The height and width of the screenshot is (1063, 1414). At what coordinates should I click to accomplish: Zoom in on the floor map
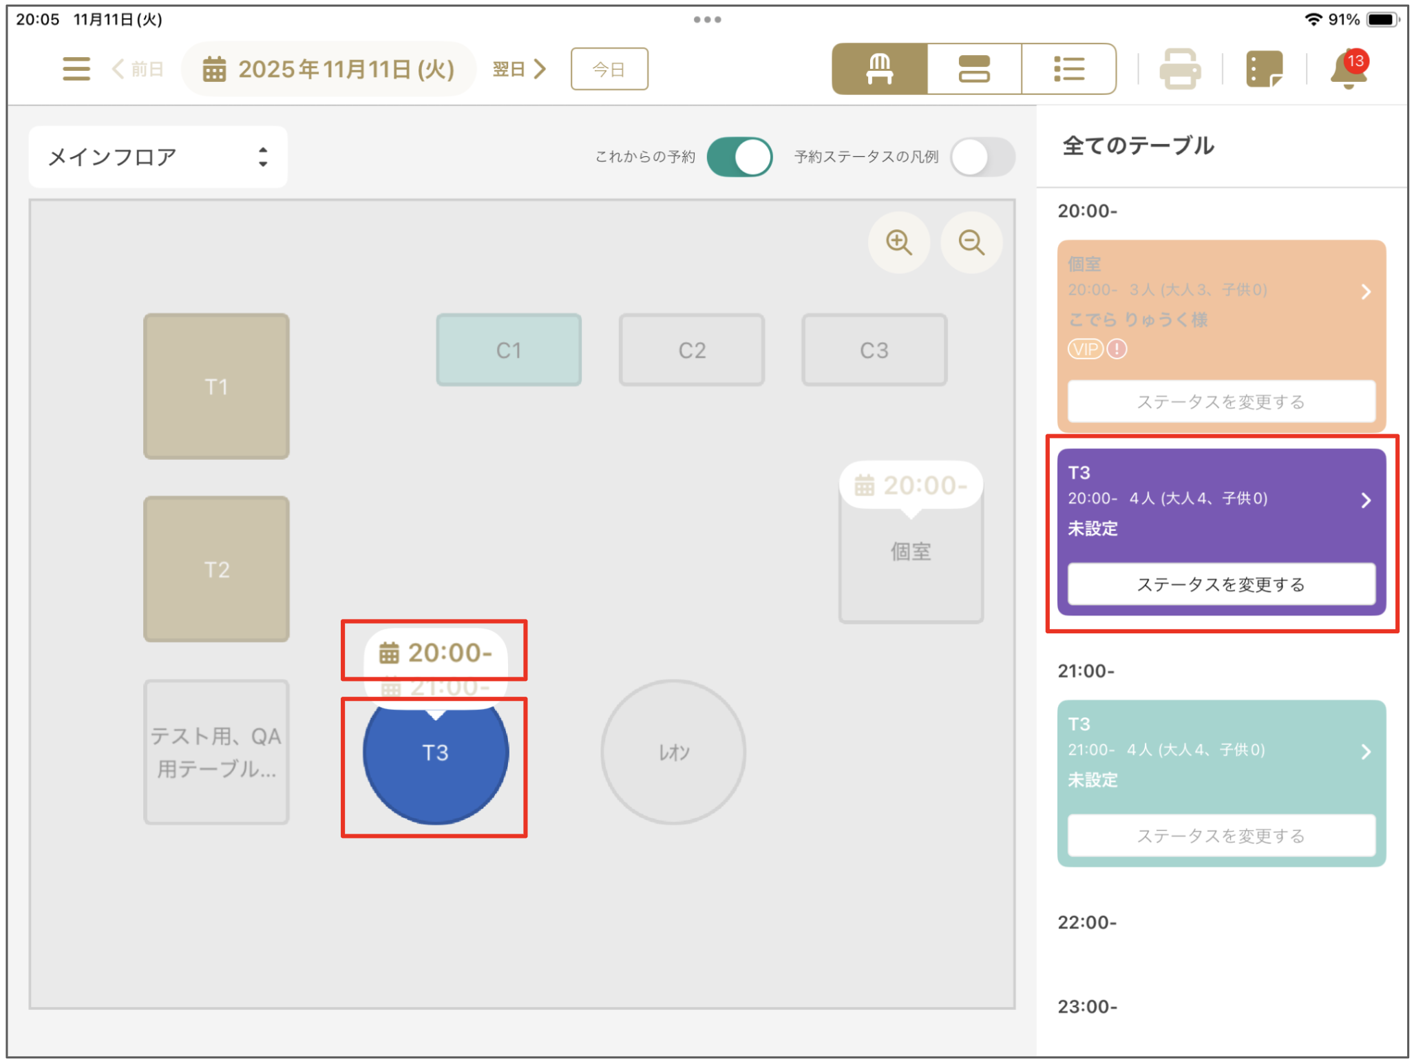(898, 242)
